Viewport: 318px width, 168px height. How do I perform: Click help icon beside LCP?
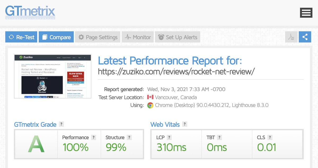(169, 138)
